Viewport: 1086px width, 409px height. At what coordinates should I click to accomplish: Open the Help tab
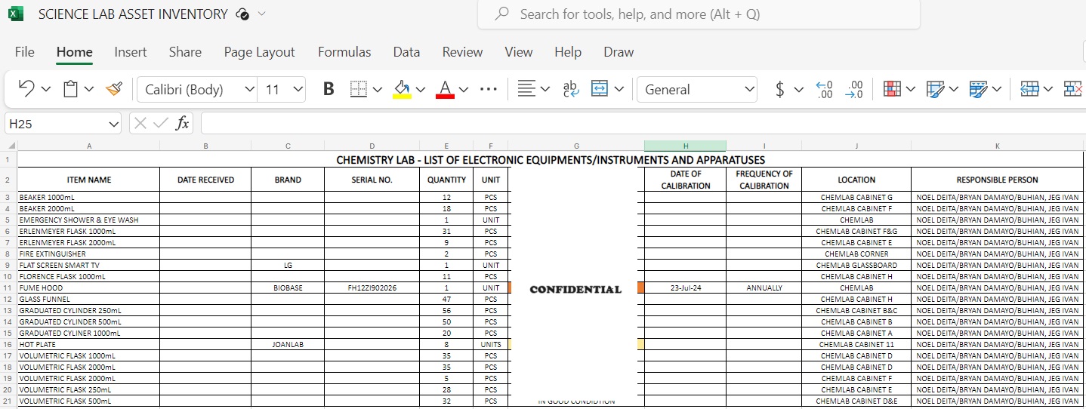(x=568, y=52)
